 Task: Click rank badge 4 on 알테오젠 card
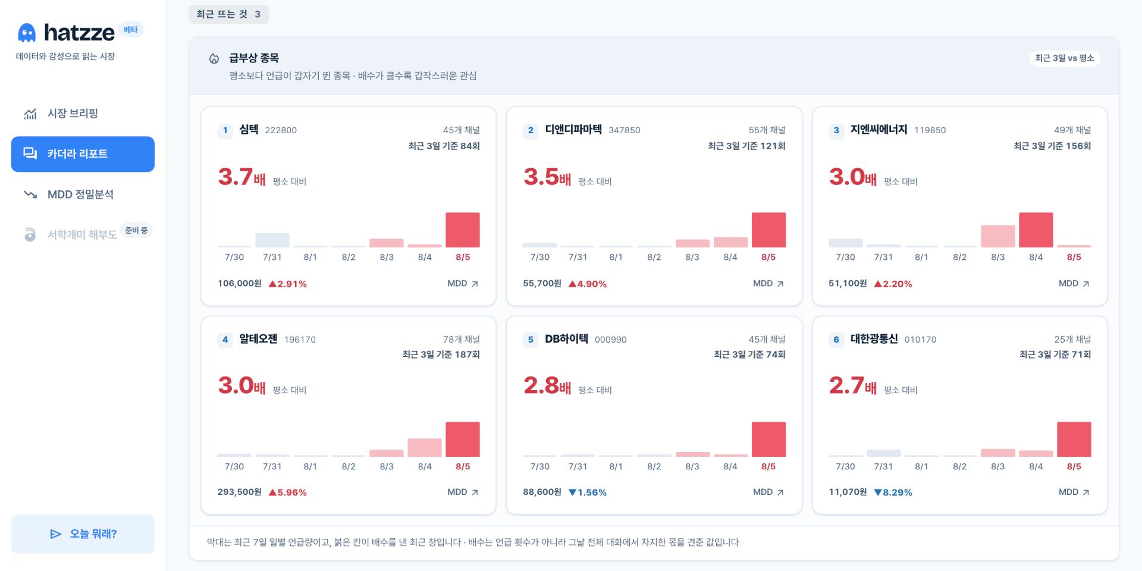pyautogui.click(x=225, y=340)
